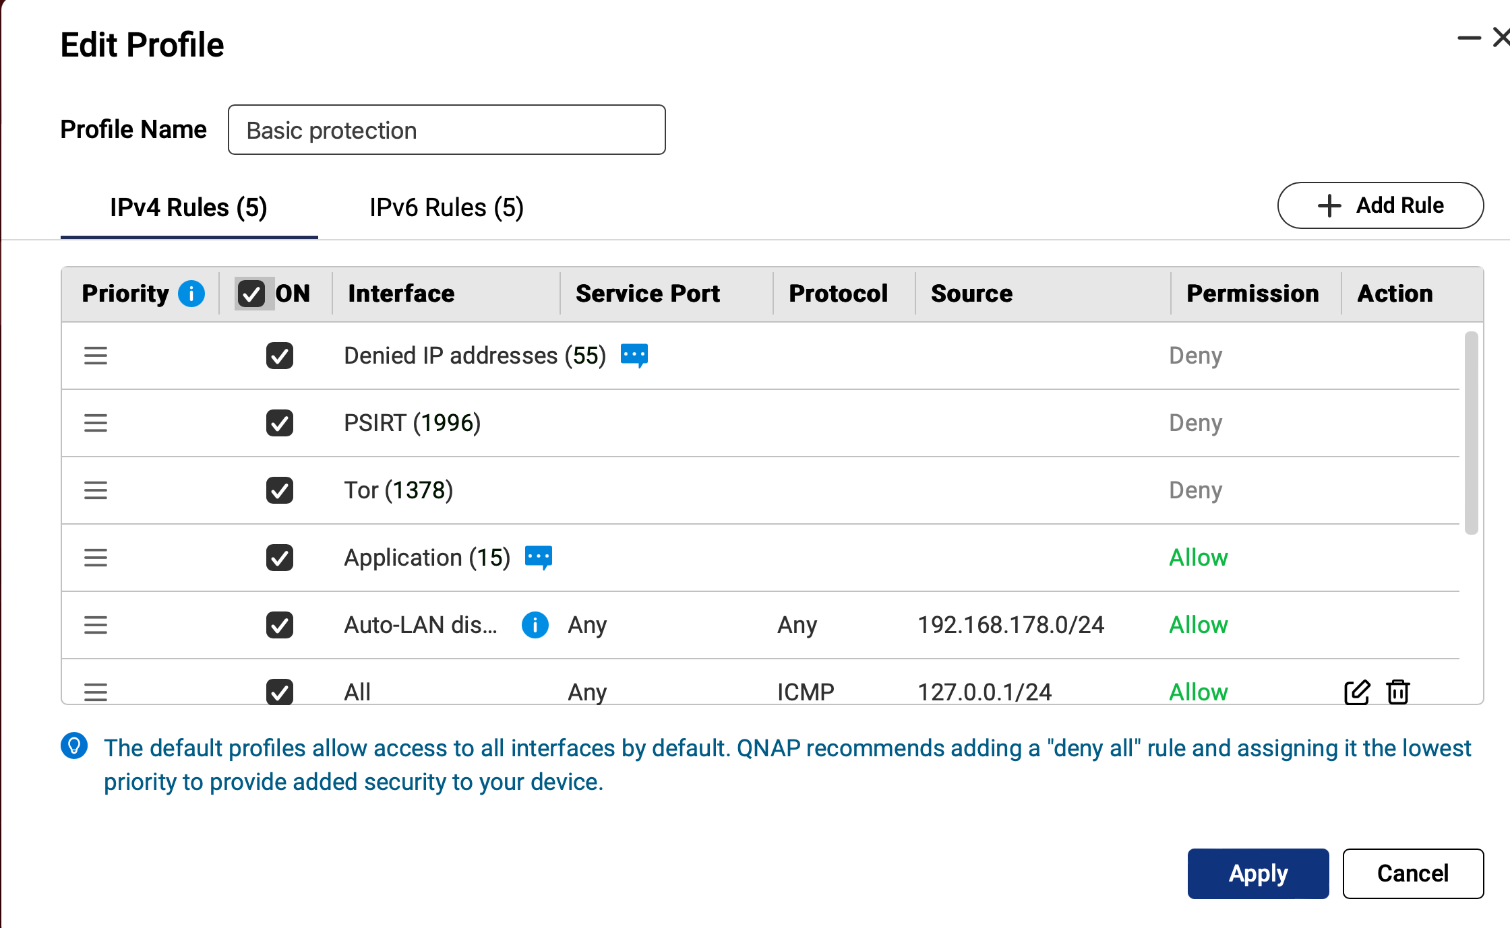Disable the Auto-LAN discovery rule checkbox
Screen dimensions: 1510x928
(279, 625)
